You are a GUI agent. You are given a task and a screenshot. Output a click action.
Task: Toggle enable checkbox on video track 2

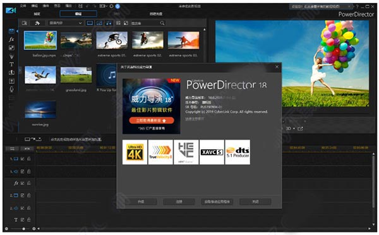click(x=22, y=195)
